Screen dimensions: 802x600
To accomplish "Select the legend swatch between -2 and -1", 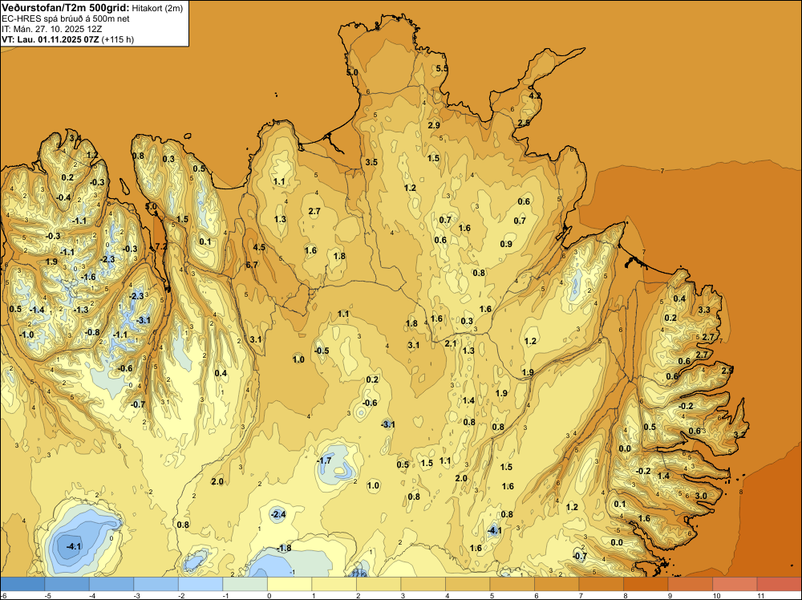I will pos(200,584).
